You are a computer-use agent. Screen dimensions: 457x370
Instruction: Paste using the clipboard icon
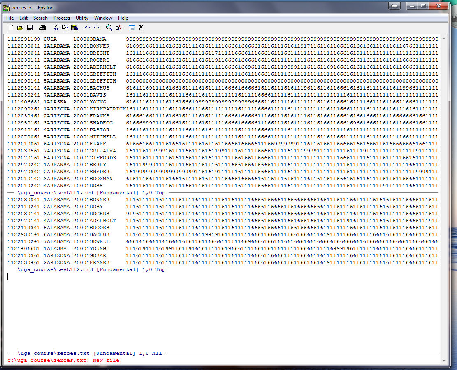pyautogui.click(x=74, y=28)
